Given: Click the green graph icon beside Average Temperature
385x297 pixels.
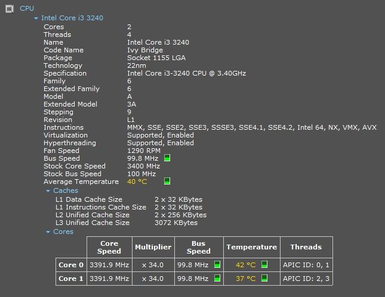Looking at the screenshot, I should tap(167, 181).
